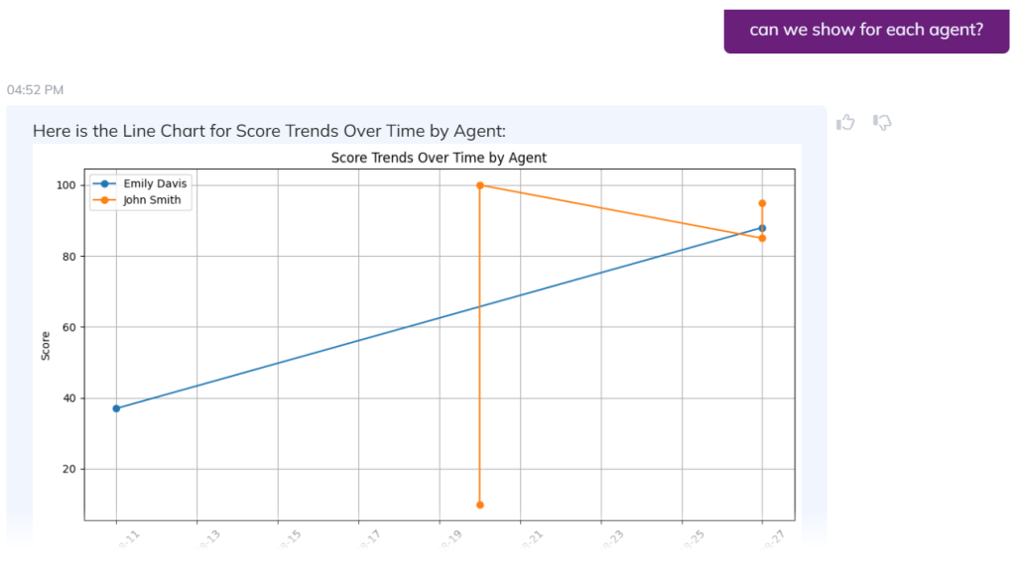Screen dimensions: 1016x561
Task: Click the thumbs up feedback icon
Action: (845, 122)
